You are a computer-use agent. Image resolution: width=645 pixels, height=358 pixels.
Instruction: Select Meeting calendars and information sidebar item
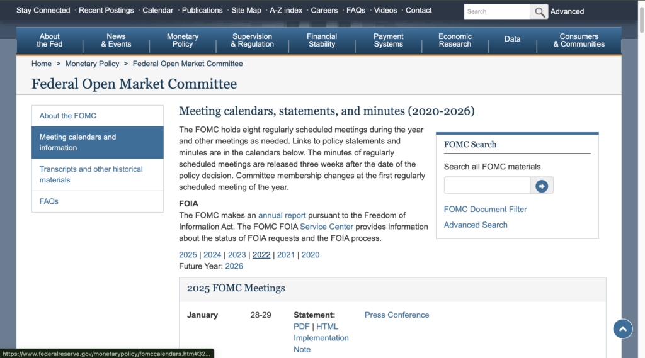(98, 142)
